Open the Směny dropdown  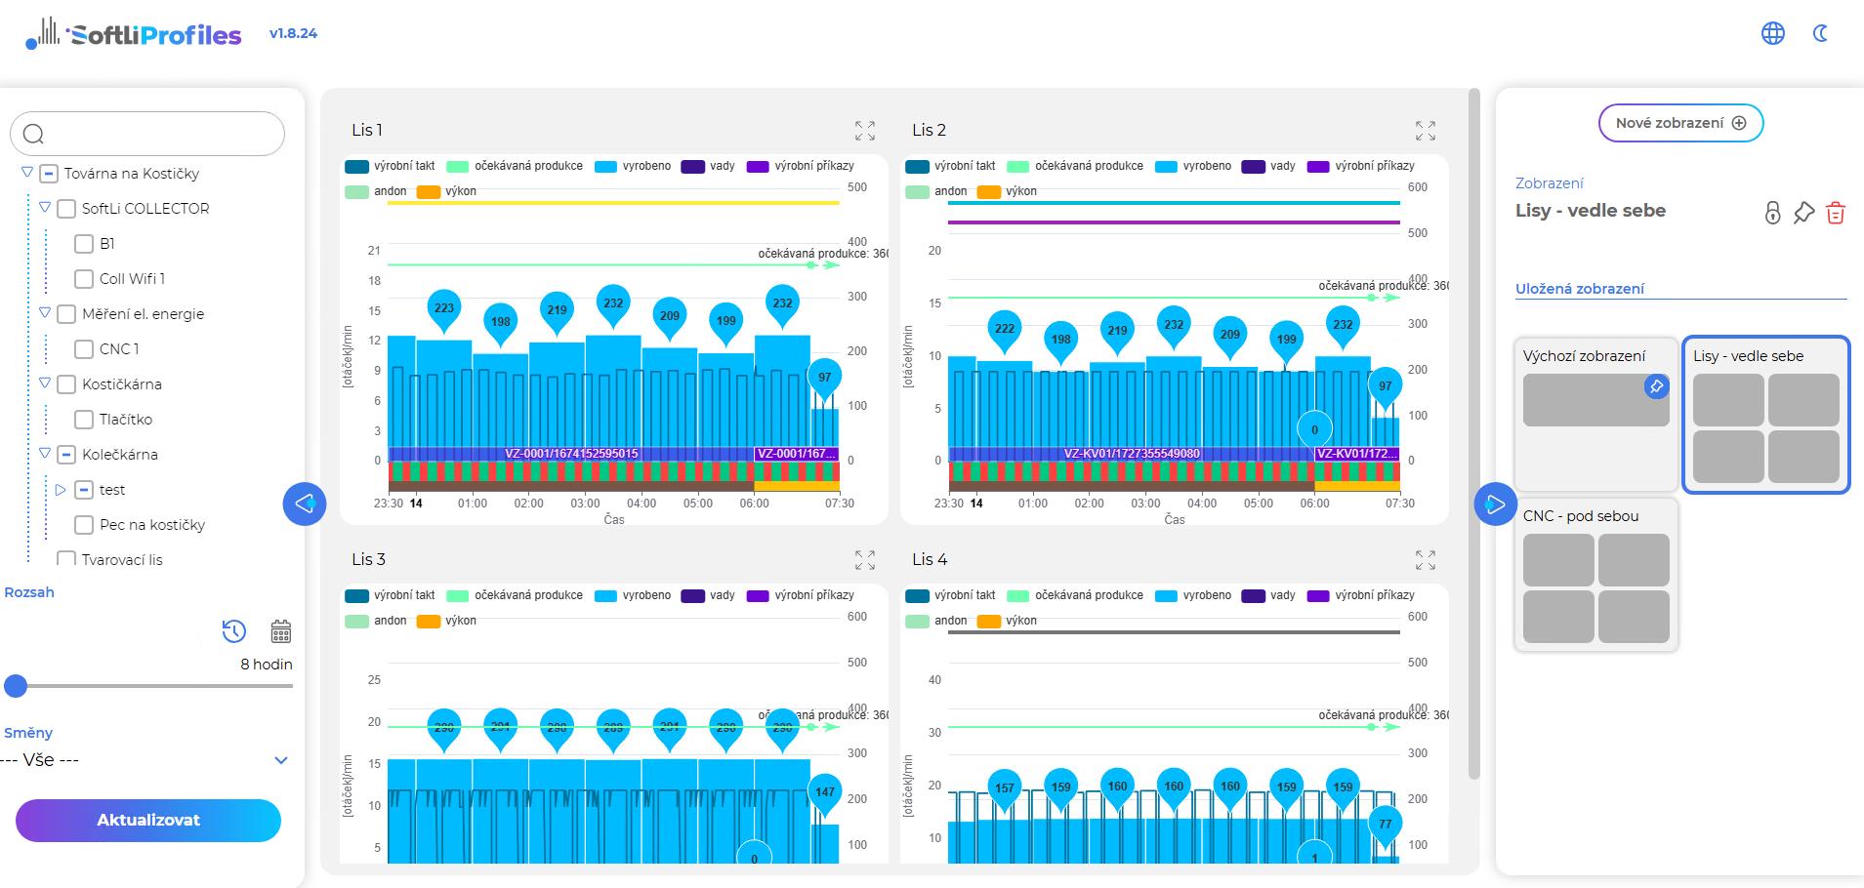146,760
